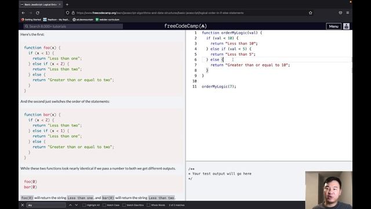Open the ed.devmountain bookmark
The height and width of the screenshot is (209, 371).
pos(83,20)
